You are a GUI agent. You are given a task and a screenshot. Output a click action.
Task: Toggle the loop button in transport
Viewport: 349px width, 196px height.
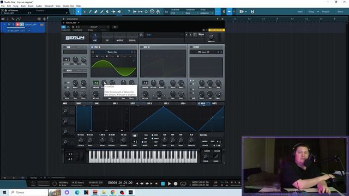[x=183, y=183]
